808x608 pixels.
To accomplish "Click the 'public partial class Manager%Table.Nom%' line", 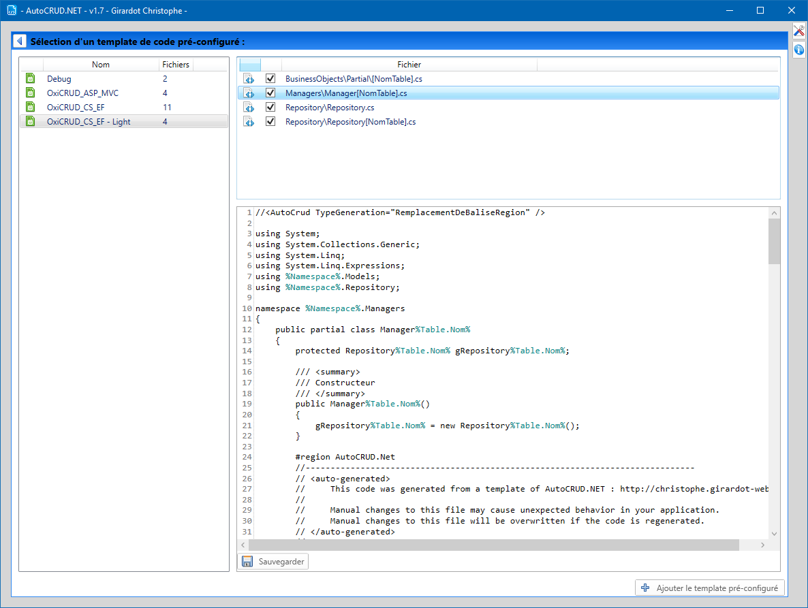I will (x=373, y=330).
